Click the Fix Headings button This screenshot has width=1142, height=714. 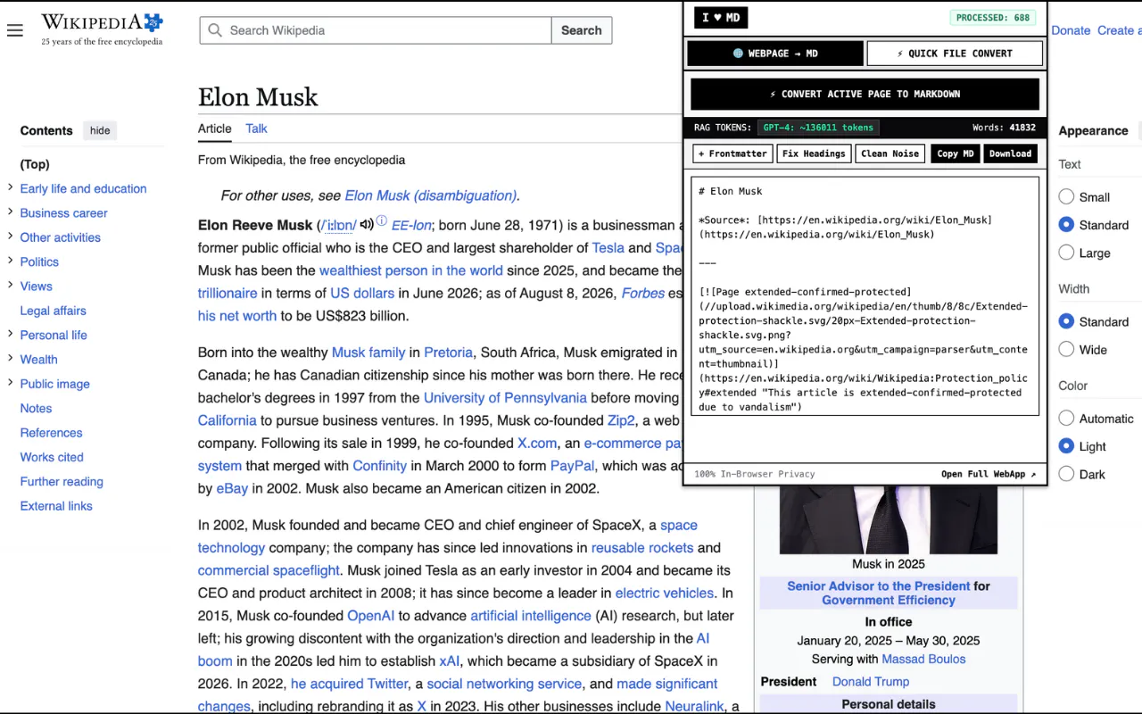pos(814,154)
